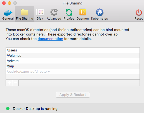Click the /path/to/exported/directory placeholder field
Image resolution: width=144 pixels, height=113 pixels.
[x=73, y=72]
